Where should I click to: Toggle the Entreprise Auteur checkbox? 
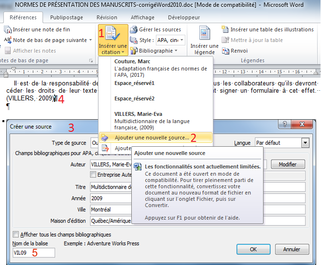pyautogui.click(x=93, y=174)
